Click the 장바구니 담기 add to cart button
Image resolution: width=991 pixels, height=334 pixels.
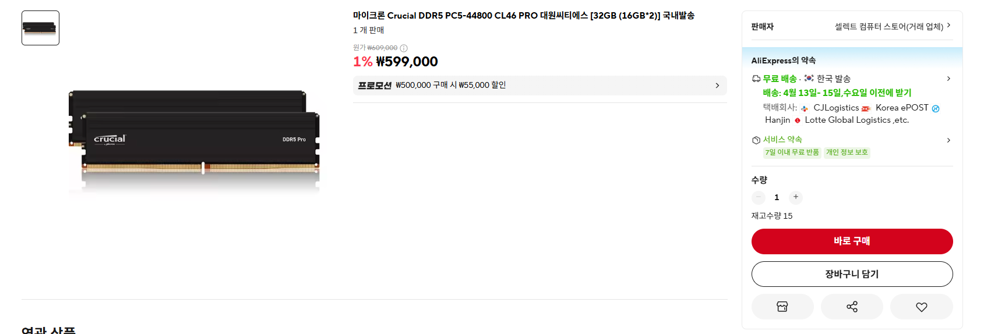pyautogui.click(x=852, y=274)
